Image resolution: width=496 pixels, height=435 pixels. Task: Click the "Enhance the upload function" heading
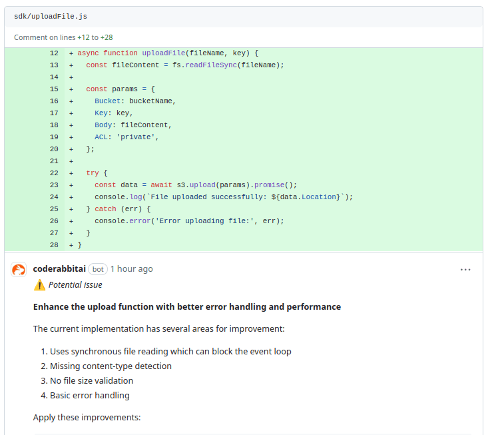(186, 307)
